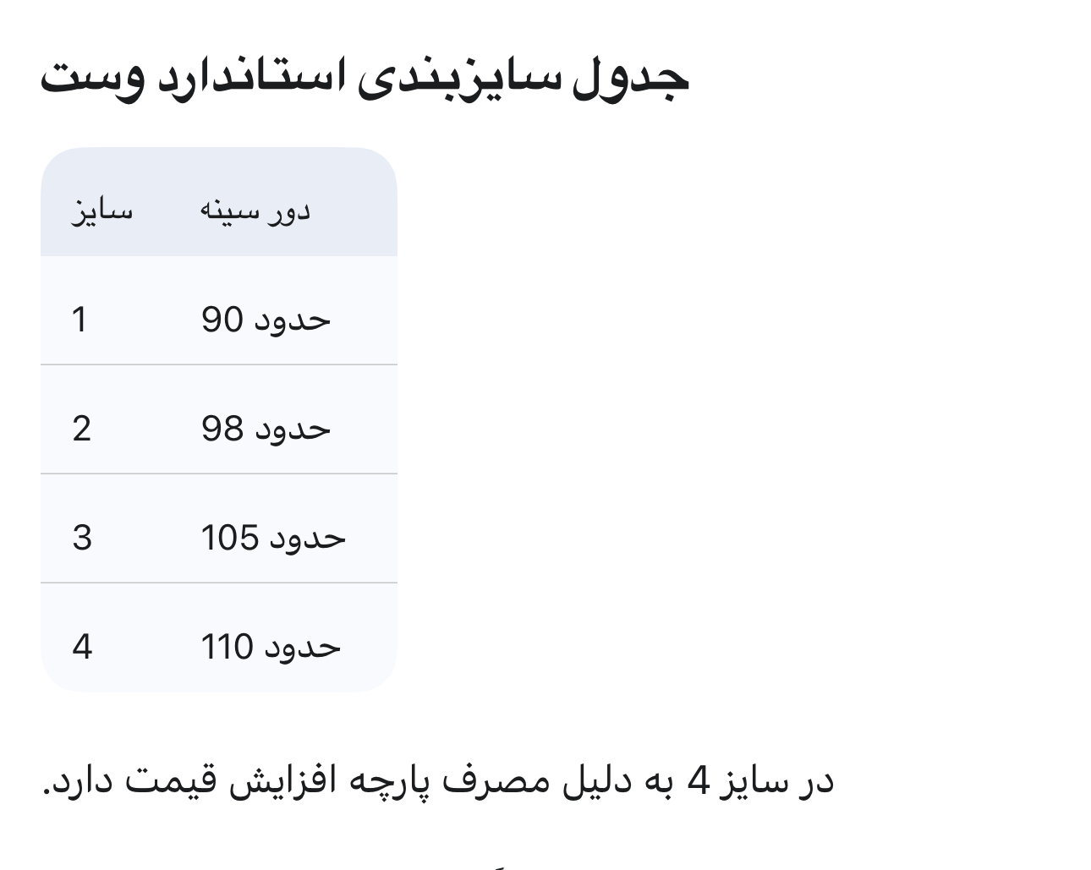Select the size 3 table cell
Image resolution: width=1091 pixels, height=870 pixels.
click(x=81, y=538)
